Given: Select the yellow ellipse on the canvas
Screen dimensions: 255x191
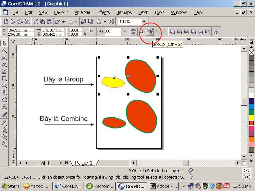Looking at the screenshot, I should (113, 82).
